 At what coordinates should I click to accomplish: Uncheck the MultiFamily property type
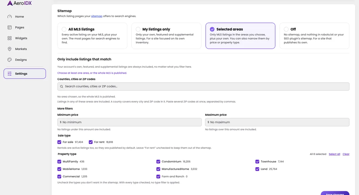click(59, 162)
